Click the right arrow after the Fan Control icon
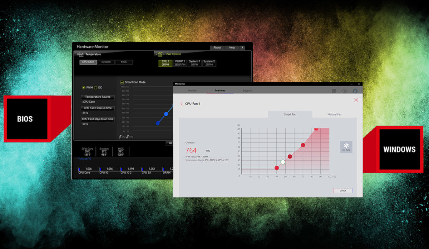Viewport: 429px width, 249px height. (164, 54)
